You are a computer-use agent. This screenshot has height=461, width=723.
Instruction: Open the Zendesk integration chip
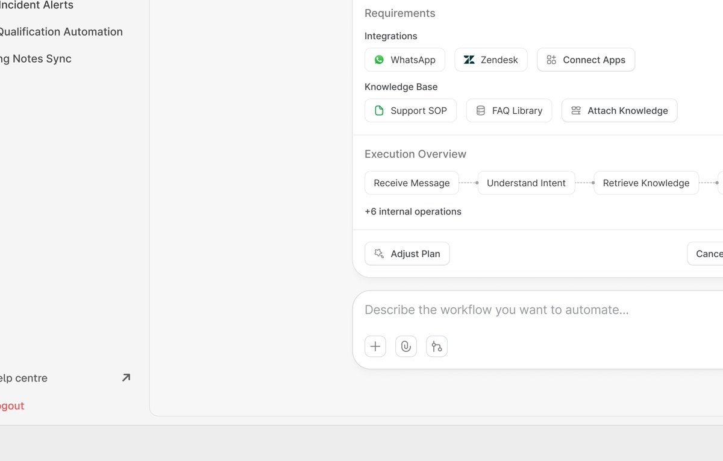(x=491, y=60)
